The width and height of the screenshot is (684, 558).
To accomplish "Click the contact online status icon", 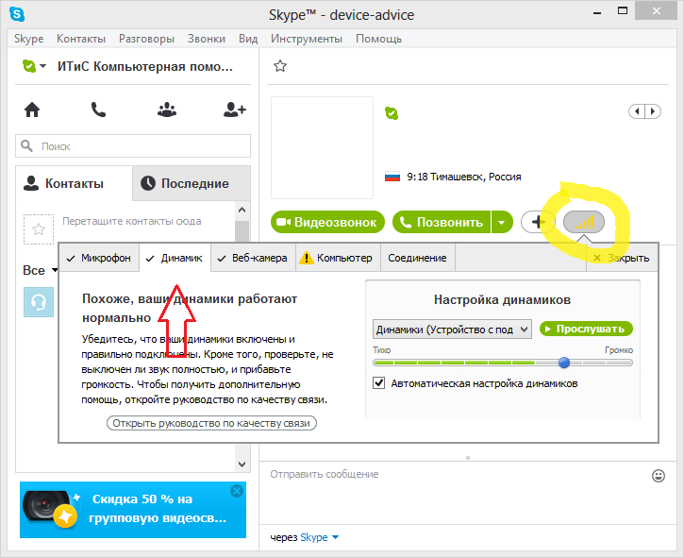I will tap(392, 113).
